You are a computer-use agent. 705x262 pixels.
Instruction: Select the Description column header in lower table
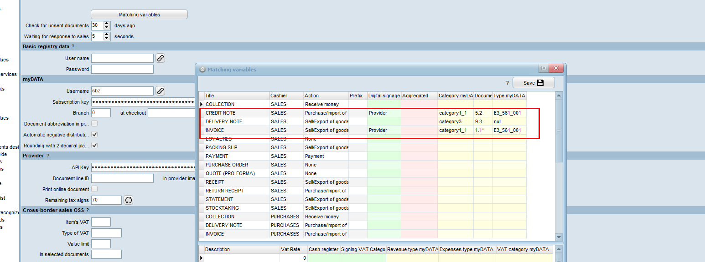click(242, 249)
